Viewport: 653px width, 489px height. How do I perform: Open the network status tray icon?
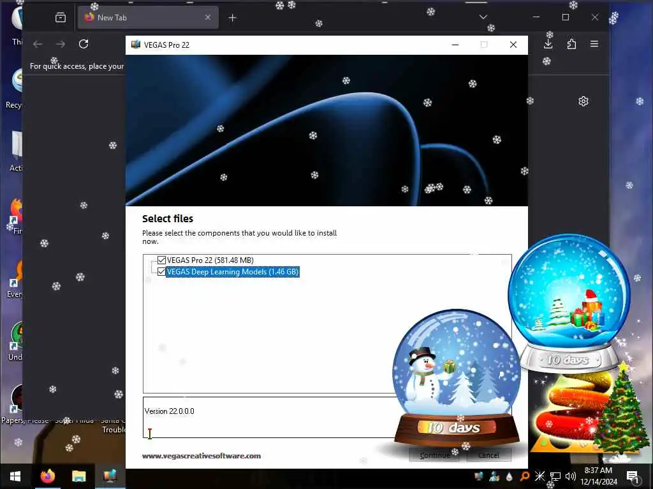coord(555,476)
